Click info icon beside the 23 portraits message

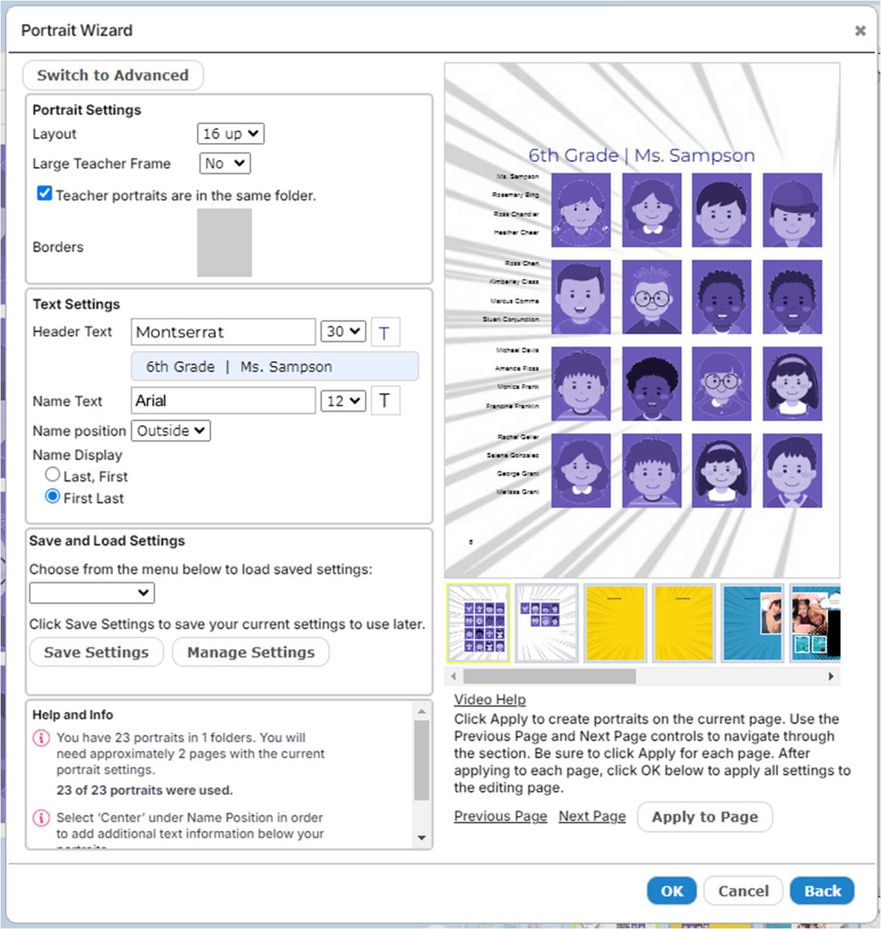(x=41, y=738)
